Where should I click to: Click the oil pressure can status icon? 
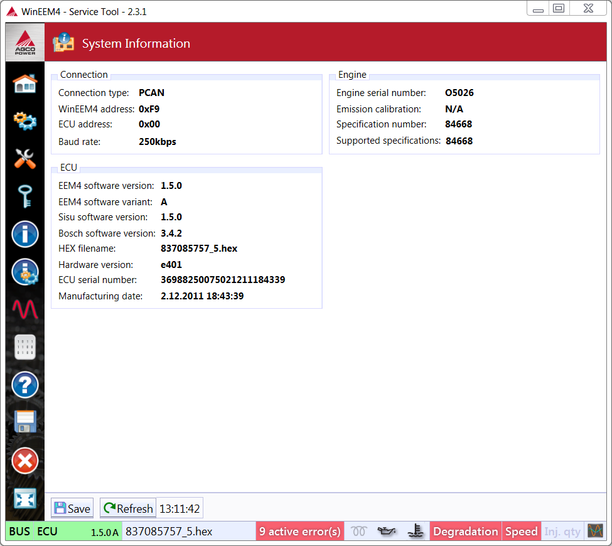click(x=386, y=532)
